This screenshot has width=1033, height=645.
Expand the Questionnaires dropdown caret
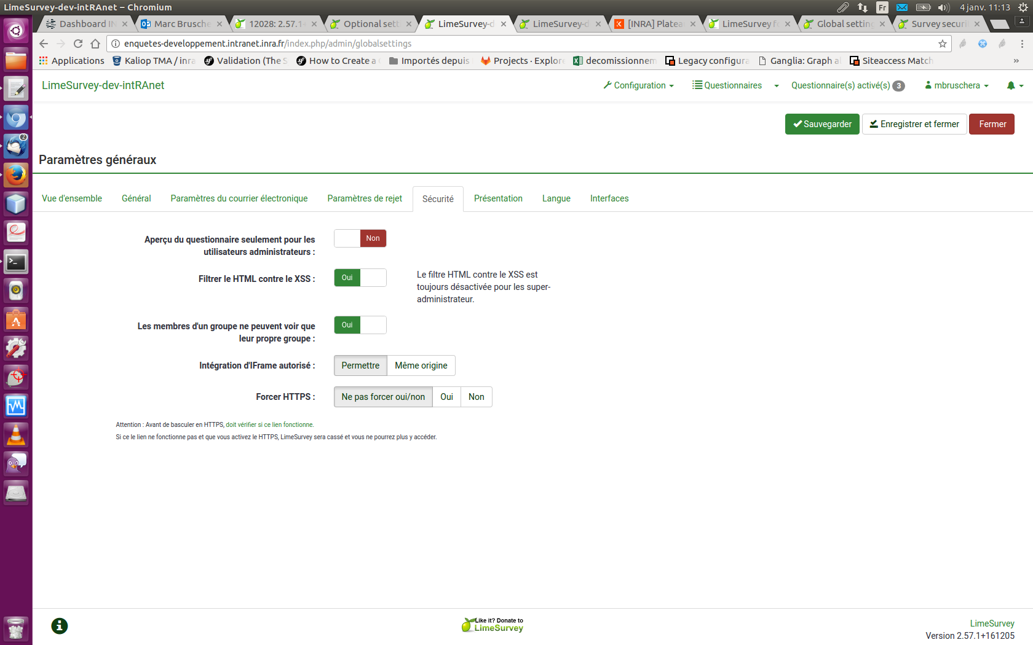click(x=777, y=86)
